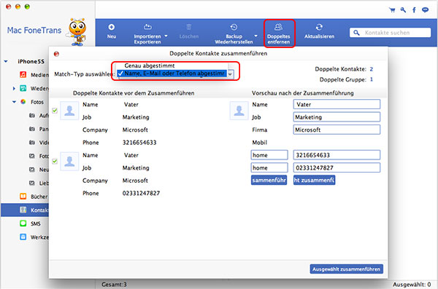Screen dimensions: 438x289
Task: Click the Fotos sub-item starting 'Neu'
Action: [x=39, y=170]
